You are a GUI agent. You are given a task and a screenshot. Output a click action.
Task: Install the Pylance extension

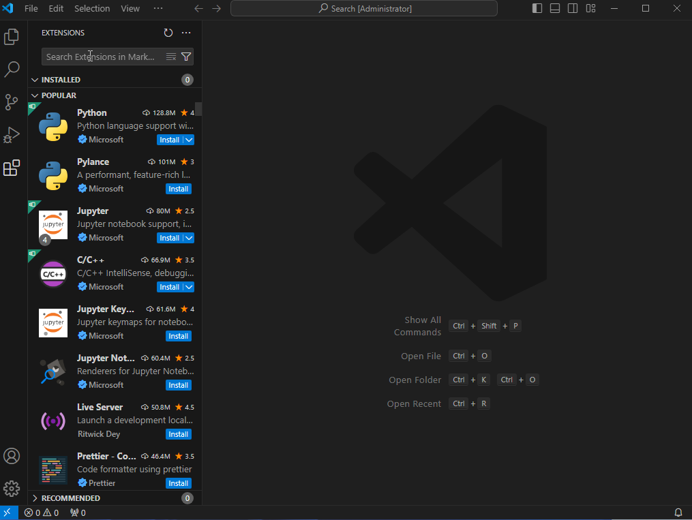coord(179,189)
